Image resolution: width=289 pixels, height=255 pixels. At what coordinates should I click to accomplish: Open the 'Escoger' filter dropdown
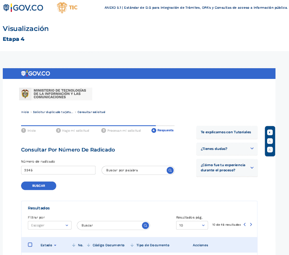pyautogui.click(x=50, y=225)
